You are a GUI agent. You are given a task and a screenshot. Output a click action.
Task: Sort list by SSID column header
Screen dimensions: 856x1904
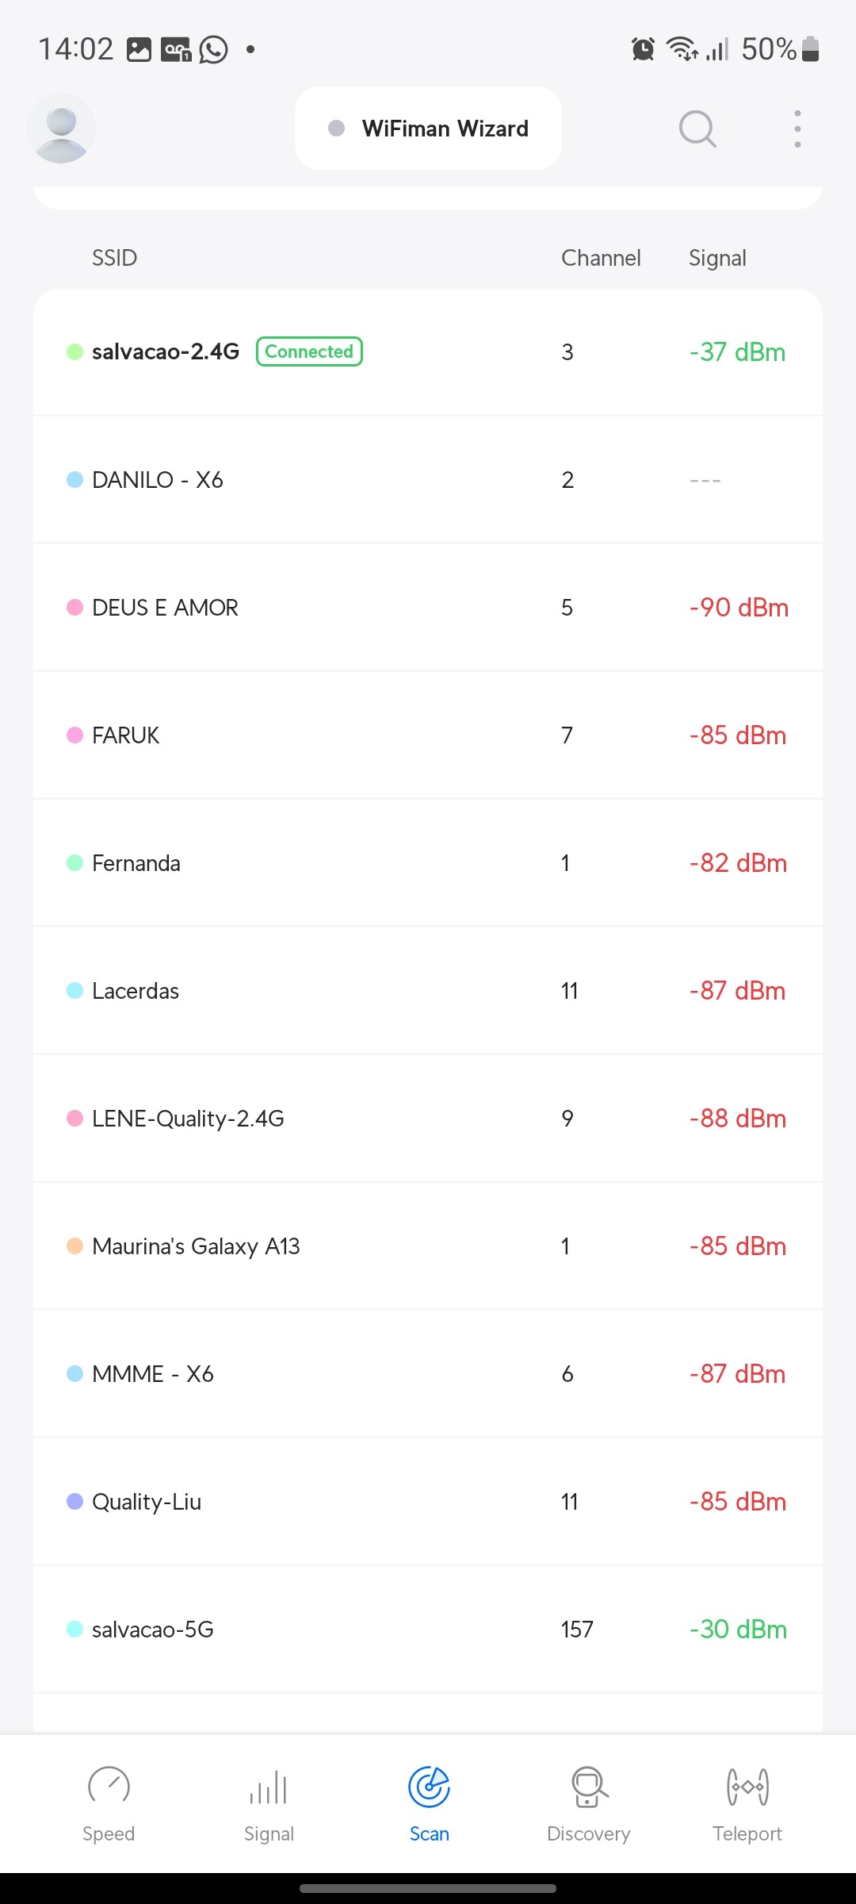tap(114, 258)
